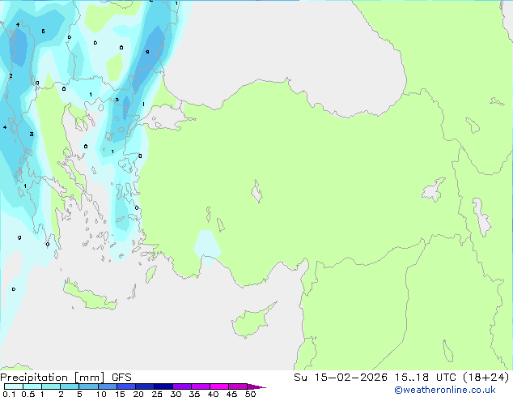
Task: Click the 0.5–1 mm legend color box
Action: coord(32,386)
